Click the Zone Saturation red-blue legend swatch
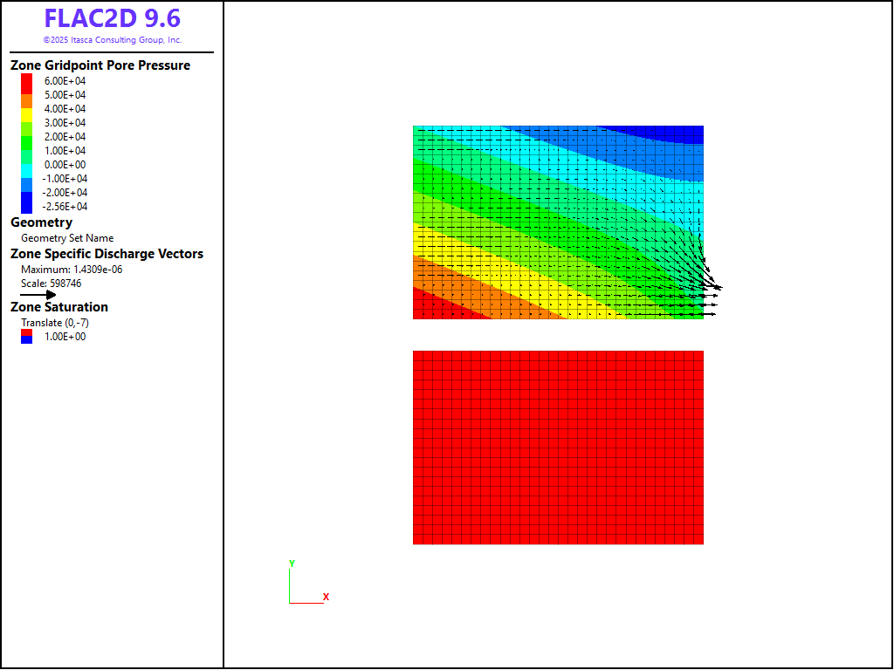Screen dimensions: 894x670 (27, 337)
